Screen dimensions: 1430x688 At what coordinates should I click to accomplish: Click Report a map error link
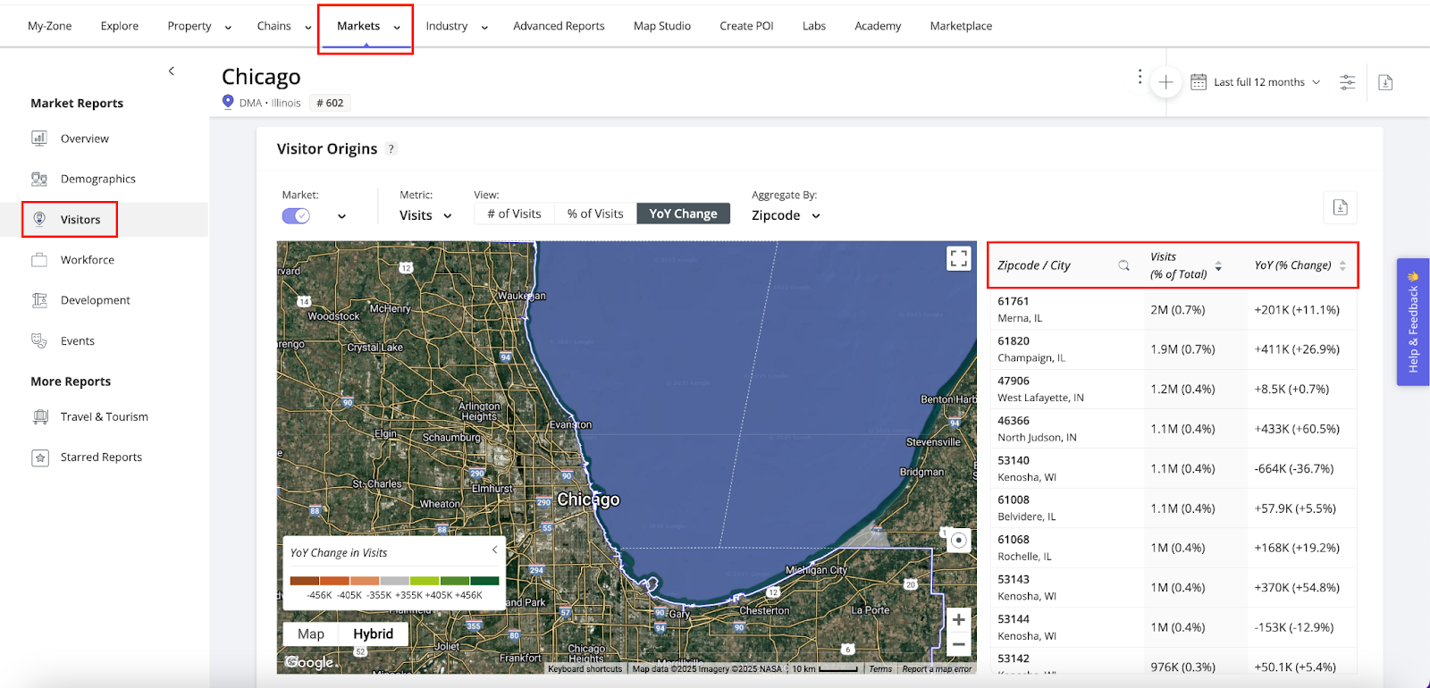pyautogui.click(x=937, y=668)
